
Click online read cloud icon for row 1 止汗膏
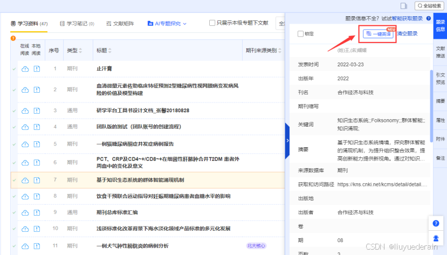click(25, 68)
